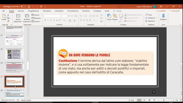
Task: Click the text highlight color icon
Action: point(70,20)
